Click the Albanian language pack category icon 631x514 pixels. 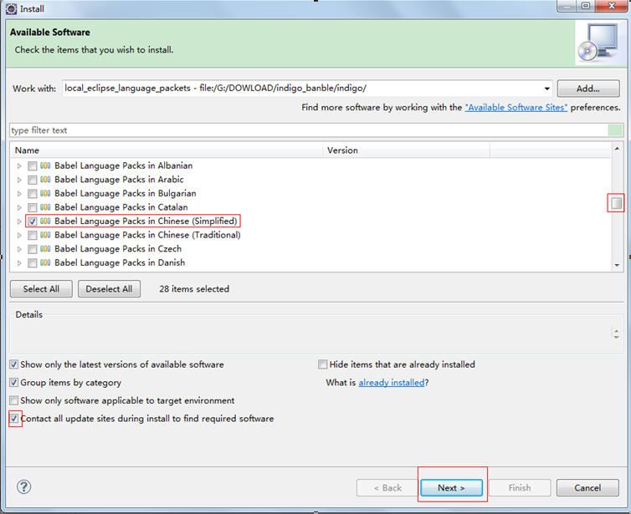pyautogui.click(x=45, y=165)
